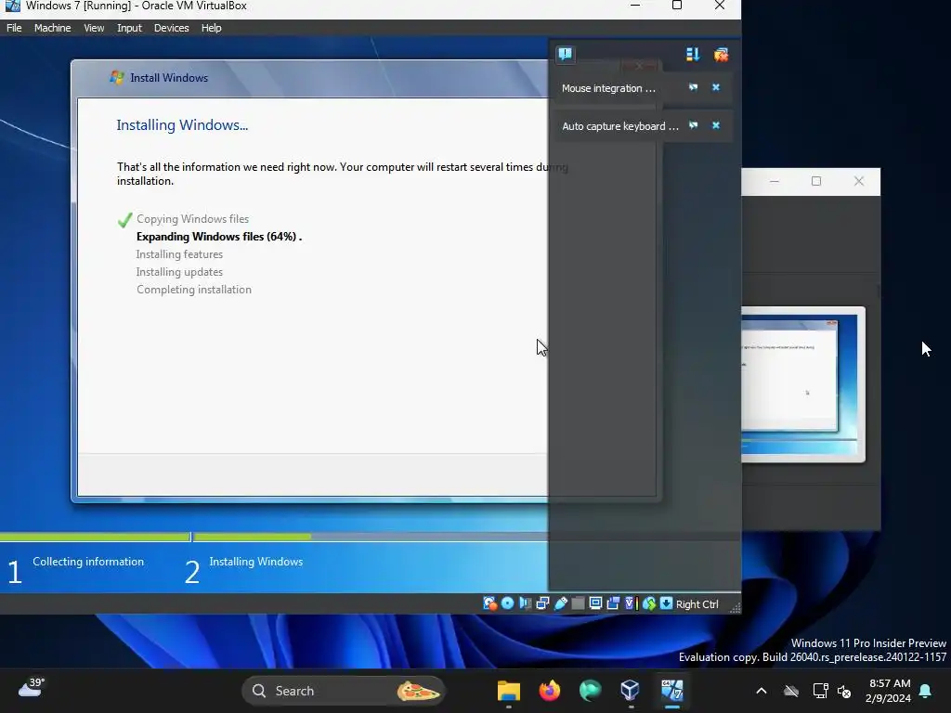Suppress the Auto capture keyboard notification
The image size is (951, 713).
(x=693, y=125)
